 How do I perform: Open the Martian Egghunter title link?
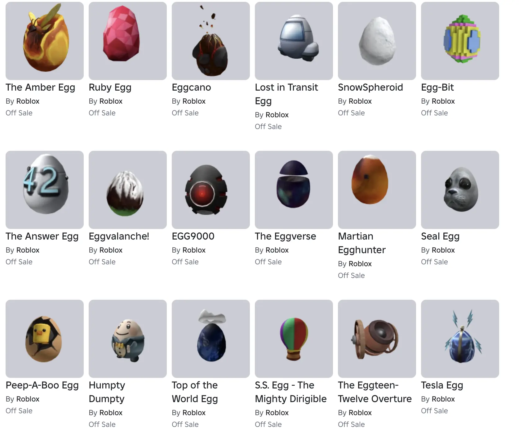pyautogui.click(x=362, y=243)
